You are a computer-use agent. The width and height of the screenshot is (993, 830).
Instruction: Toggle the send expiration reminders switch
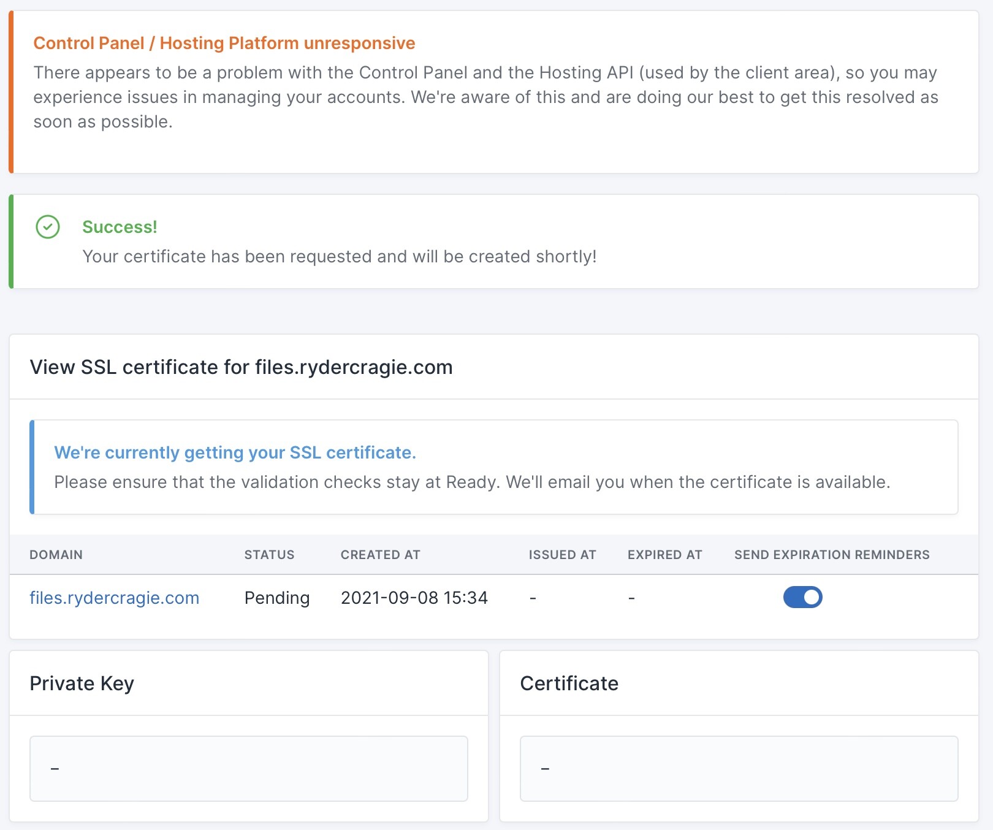[x=802, y=597]
